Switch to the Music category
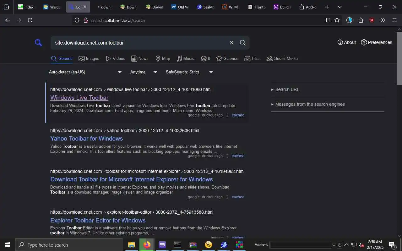 pos(185,58)
